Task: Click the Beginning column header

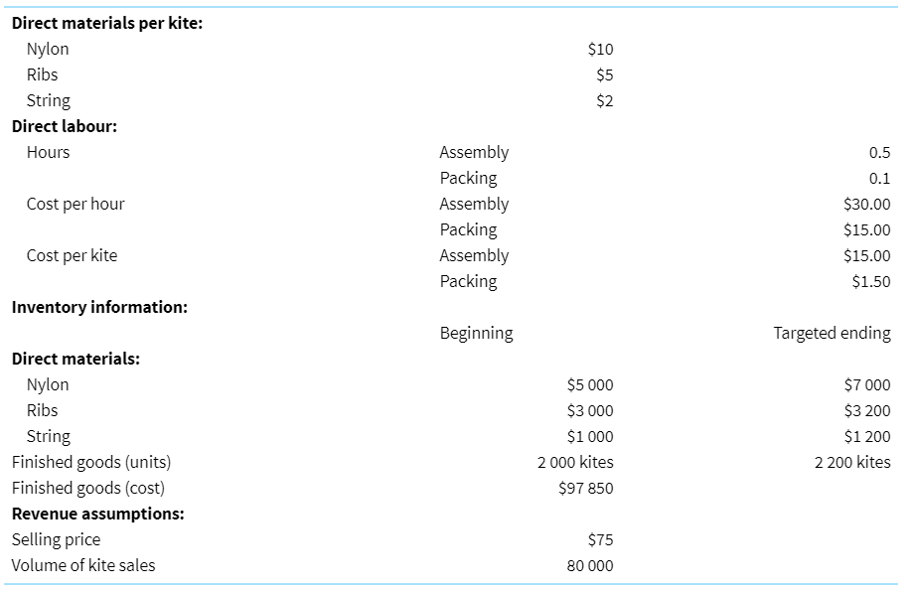Action: [477, 333]
